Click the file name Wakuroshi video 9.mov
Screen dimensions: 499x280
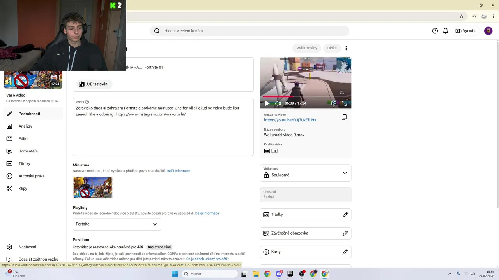(284, 135)
